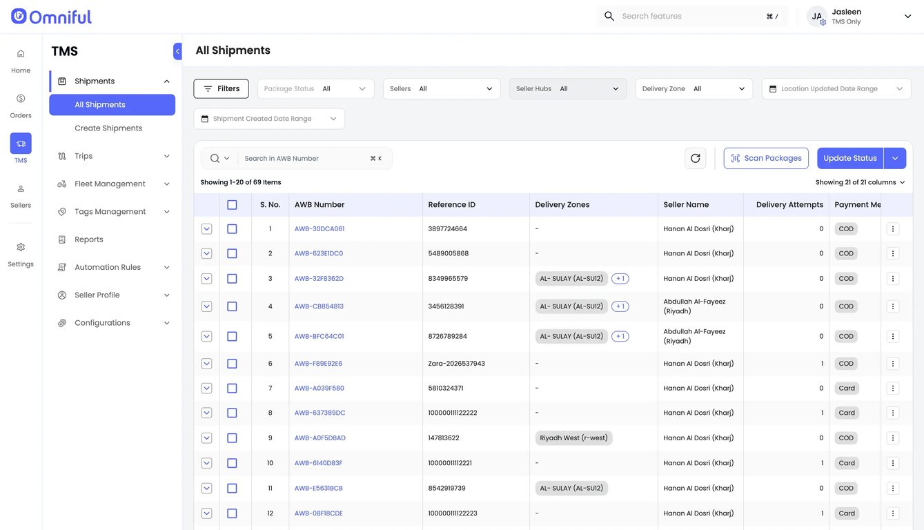Screen dimensions: 924x530
Task: Click the Update Status button
Action: pos(850,158)
